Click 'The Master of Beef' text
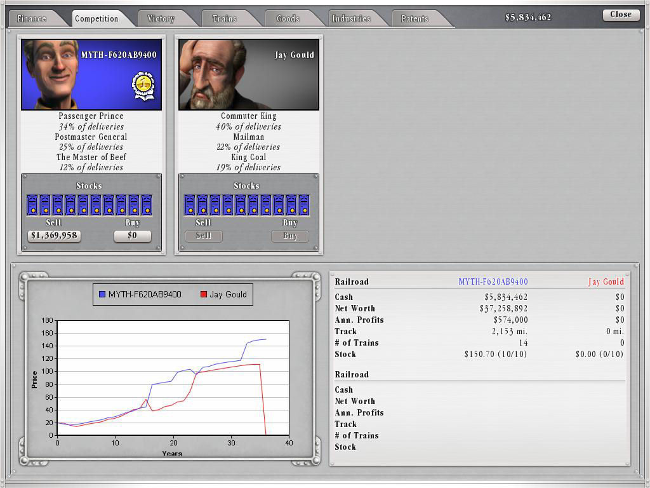 coord(91,157)
